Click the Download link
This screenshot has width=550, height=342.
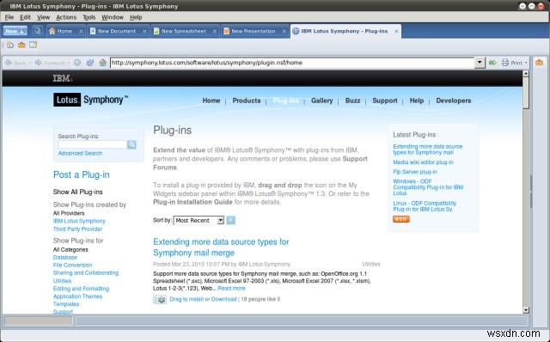(x=223, y=299)
